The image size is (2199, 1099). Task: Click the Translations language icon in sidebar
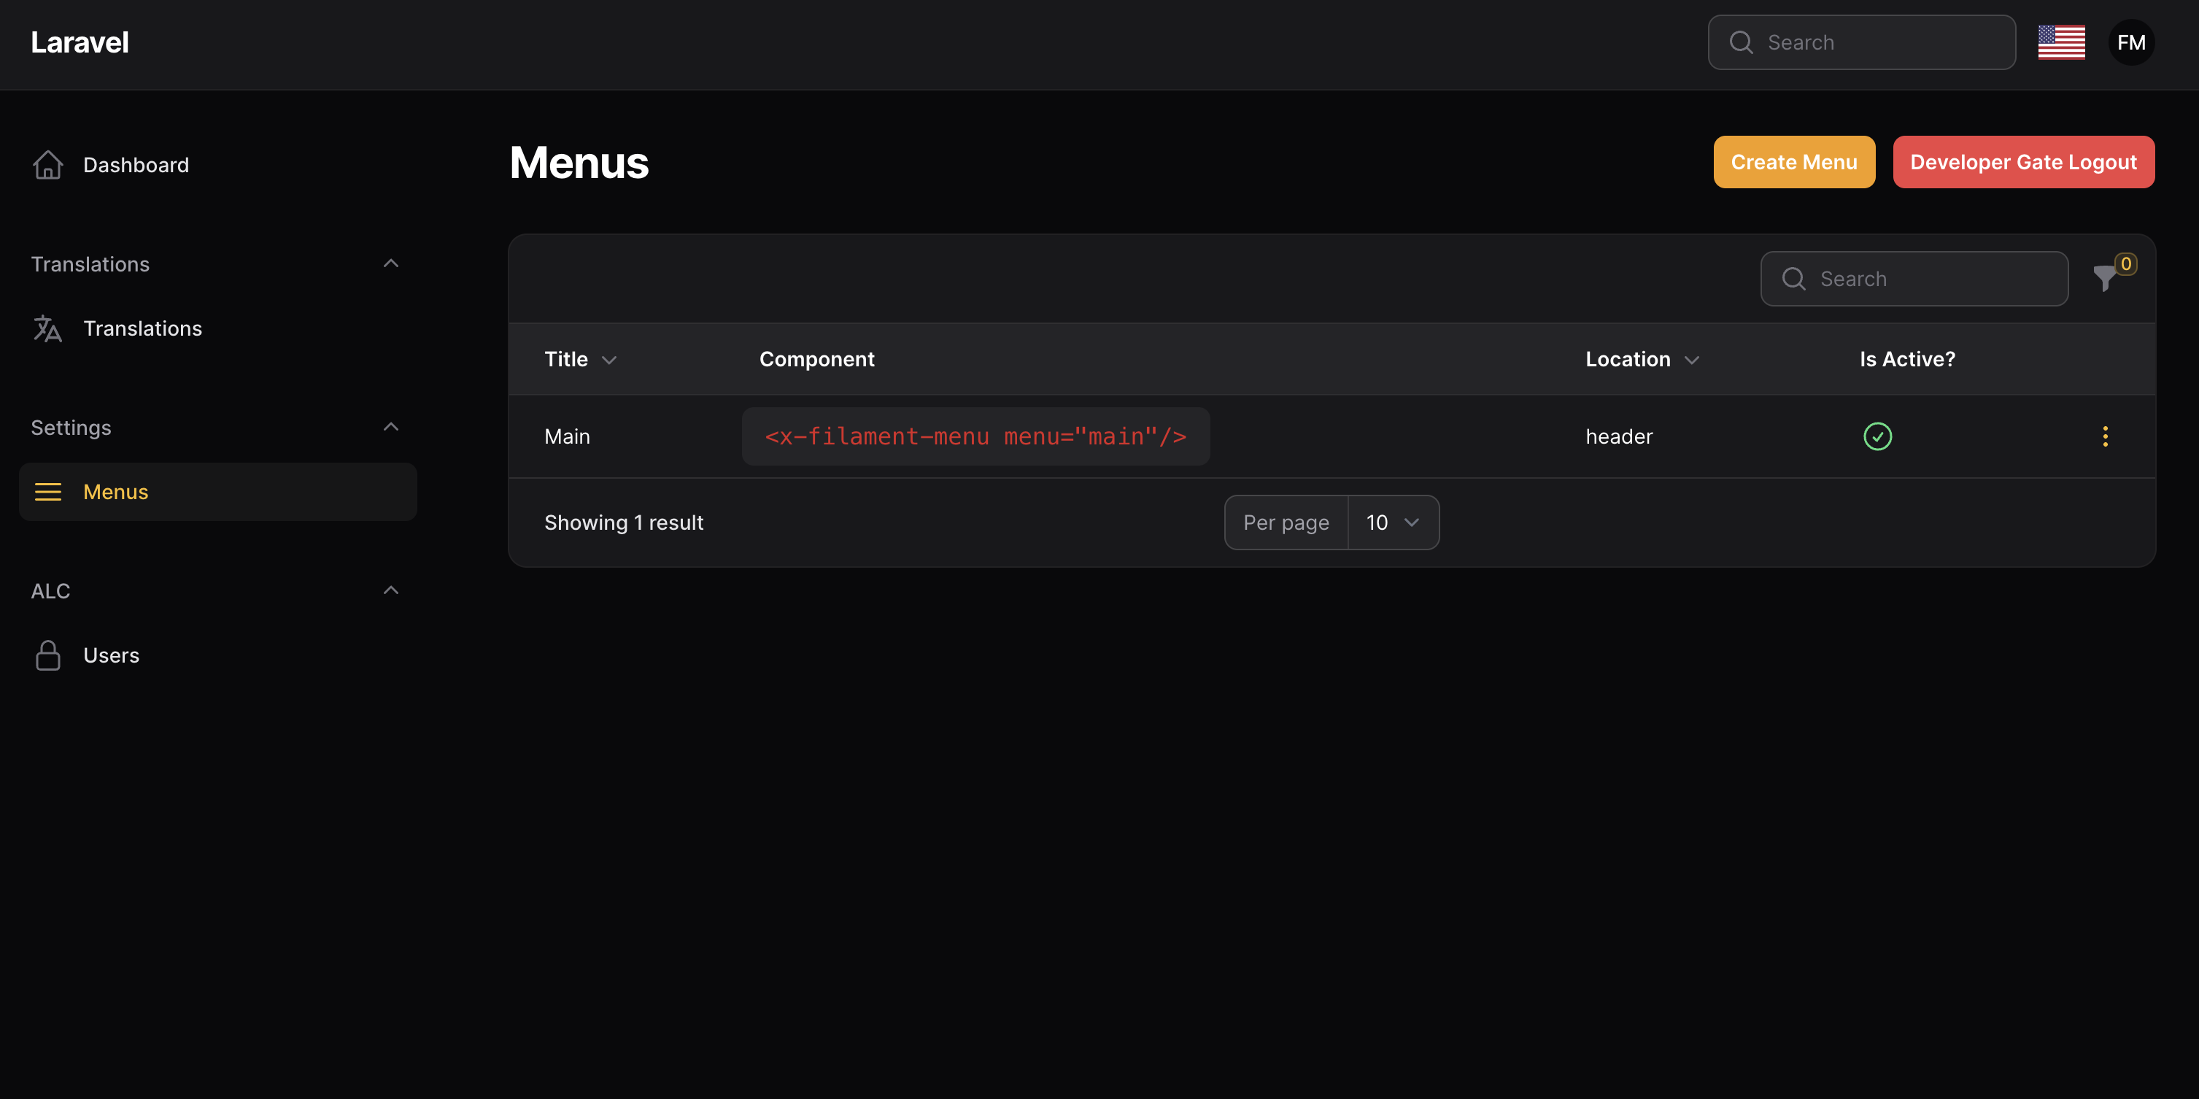(48, 329)
